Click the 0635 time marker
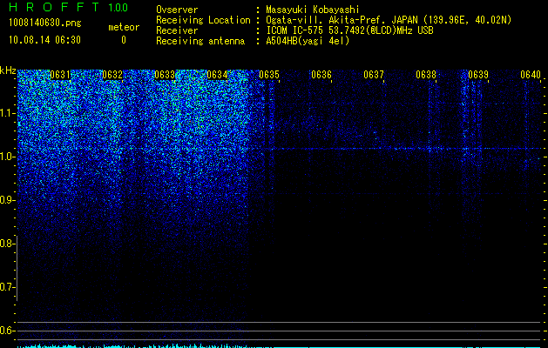This screenshot has width=548, height=348. (269, 75)
